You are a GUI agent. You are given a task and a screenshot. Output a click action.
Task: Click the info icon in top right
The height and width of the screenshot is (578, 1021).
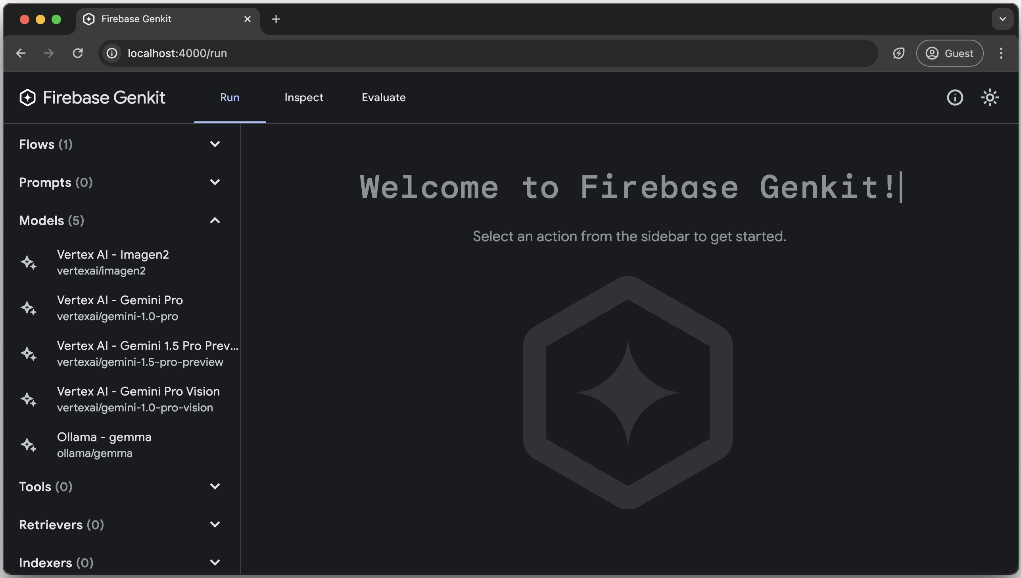click(x=955, y=98)
